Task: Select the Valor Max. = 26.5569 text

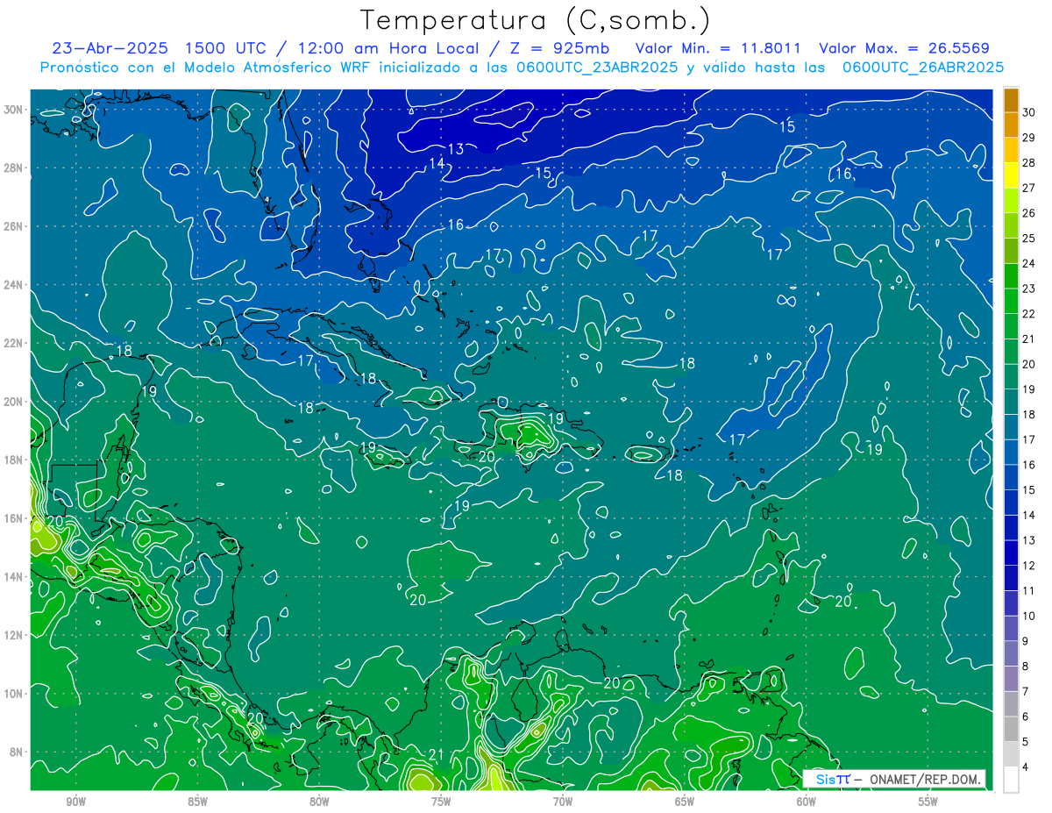Action: click(905, 48)
